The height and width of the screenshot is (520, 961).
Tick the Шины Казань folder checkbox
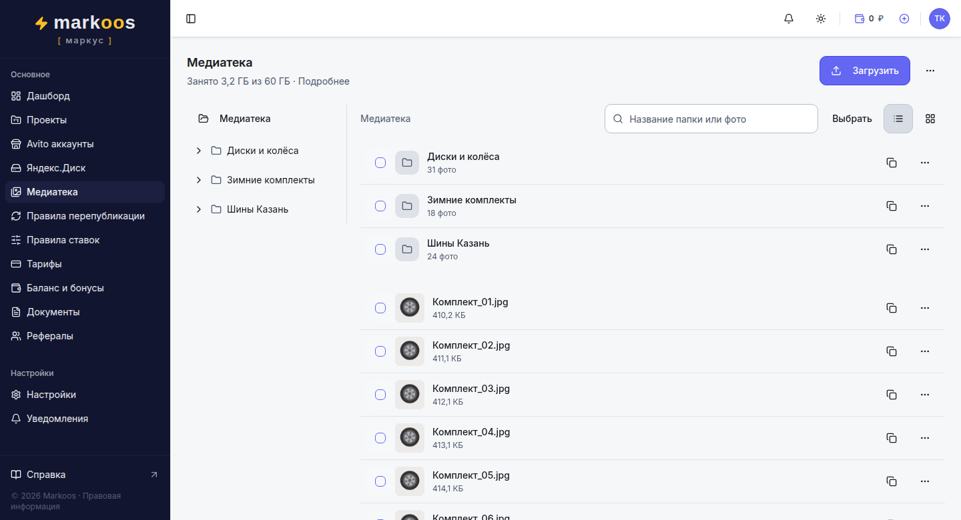click(x=380, y=249)
